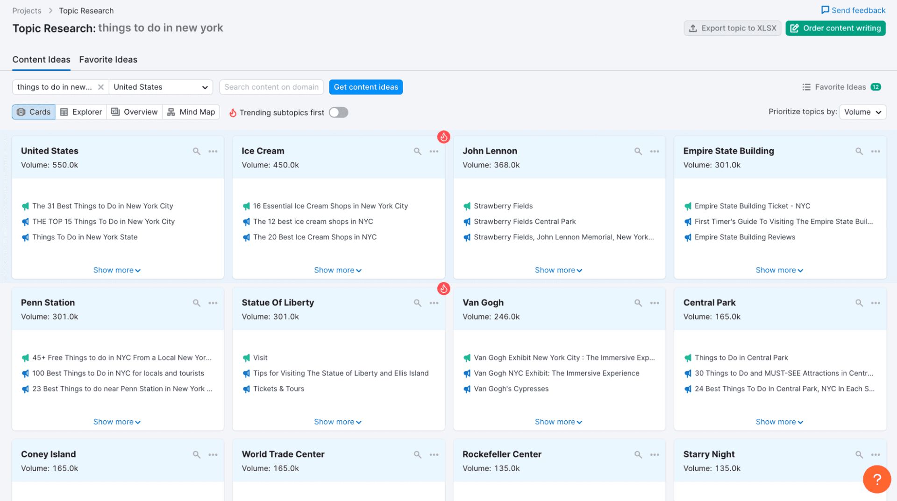This screenshot has width=897, height=501.
Task: Expand Show more on John Lennon card
Action: (x=558, y=270)
